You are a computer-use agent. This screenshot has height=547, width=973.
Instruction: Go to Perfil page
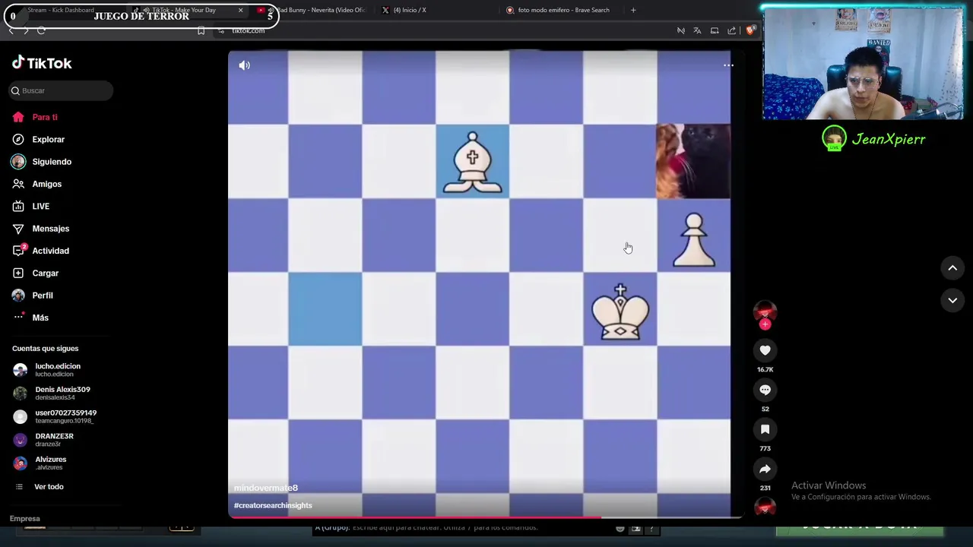[x=43, y=295]
